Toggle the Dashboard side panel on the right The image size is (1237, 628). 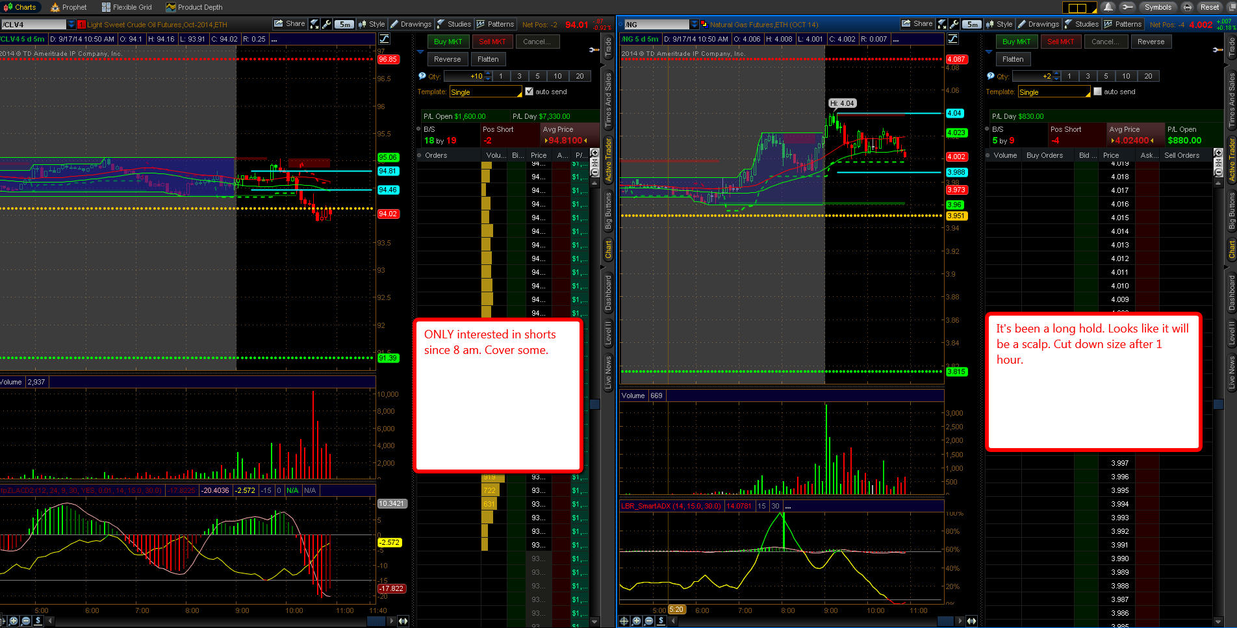pyautogui.click(x=1231, y=293)
